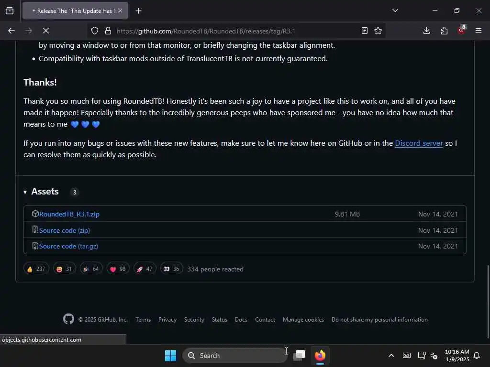Open the Privacy footer link

(167, 320)
